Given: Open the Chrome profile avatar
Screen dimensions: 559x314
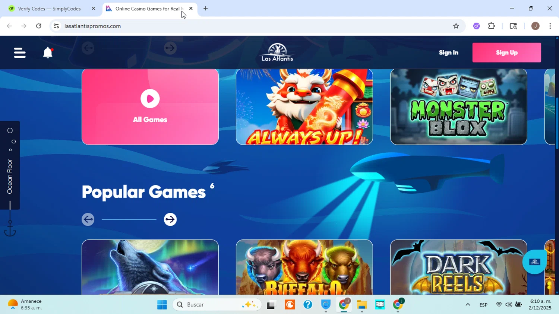Looking at the screenshot, I should [x=536, y=26].
